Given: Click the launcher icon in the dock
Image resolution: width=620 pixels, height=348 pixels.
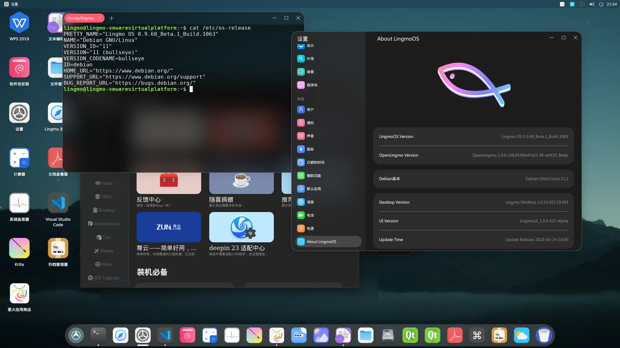Looking at the screenshot, I should [76, 335].
